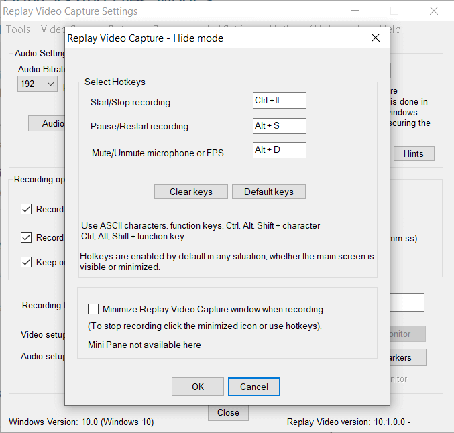Viewport: 454px width, 433px height.
Task: Click the 'Mini Pane not available here' text
Action: [x=144, y=345]
